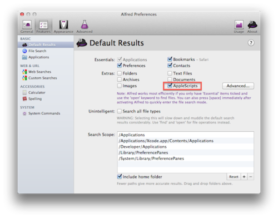
Task: Reset the search scope list
Action: pyautogui.click(x=234, y=177)
